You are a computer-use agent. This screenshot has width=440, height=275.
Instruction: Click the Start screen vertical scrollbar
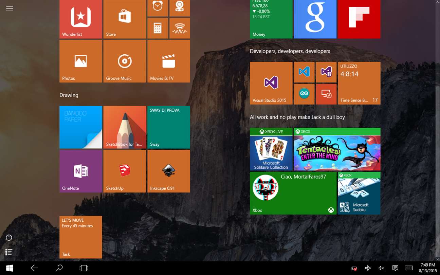(437, 131)
